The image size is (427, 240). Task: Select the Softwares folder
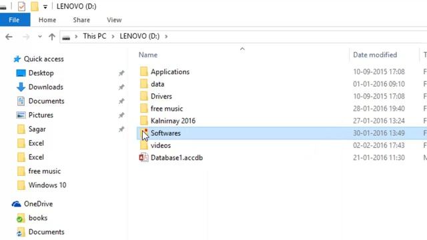click(165, 133)
